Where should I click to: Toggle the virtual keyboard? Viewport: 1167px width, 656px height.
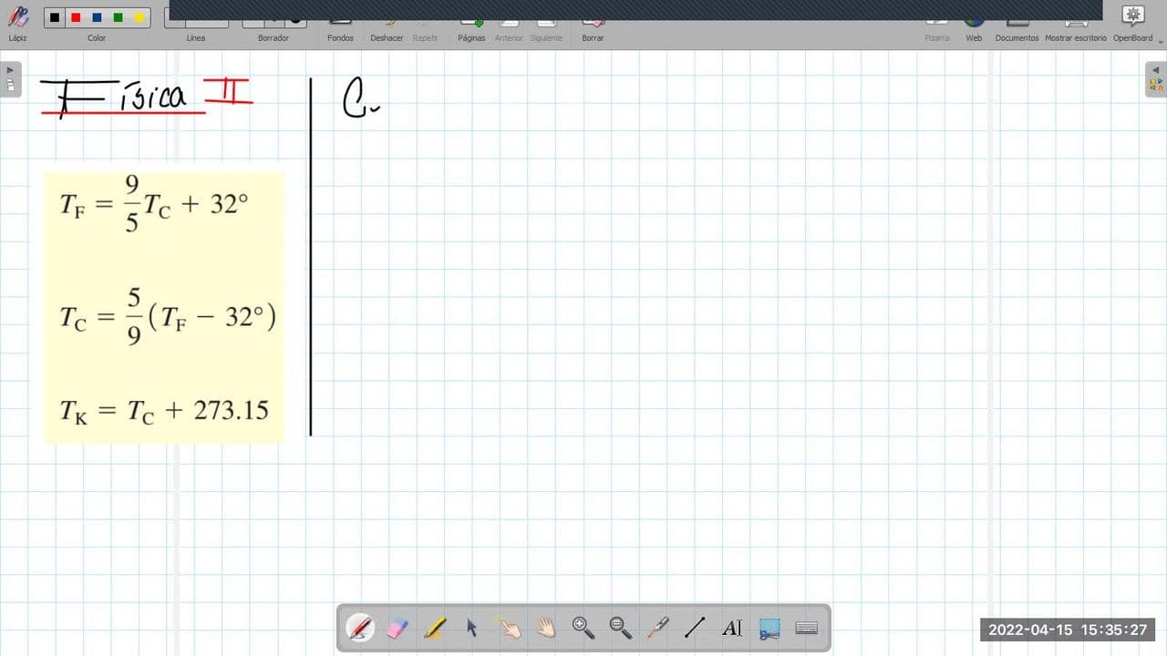[807, 628]
